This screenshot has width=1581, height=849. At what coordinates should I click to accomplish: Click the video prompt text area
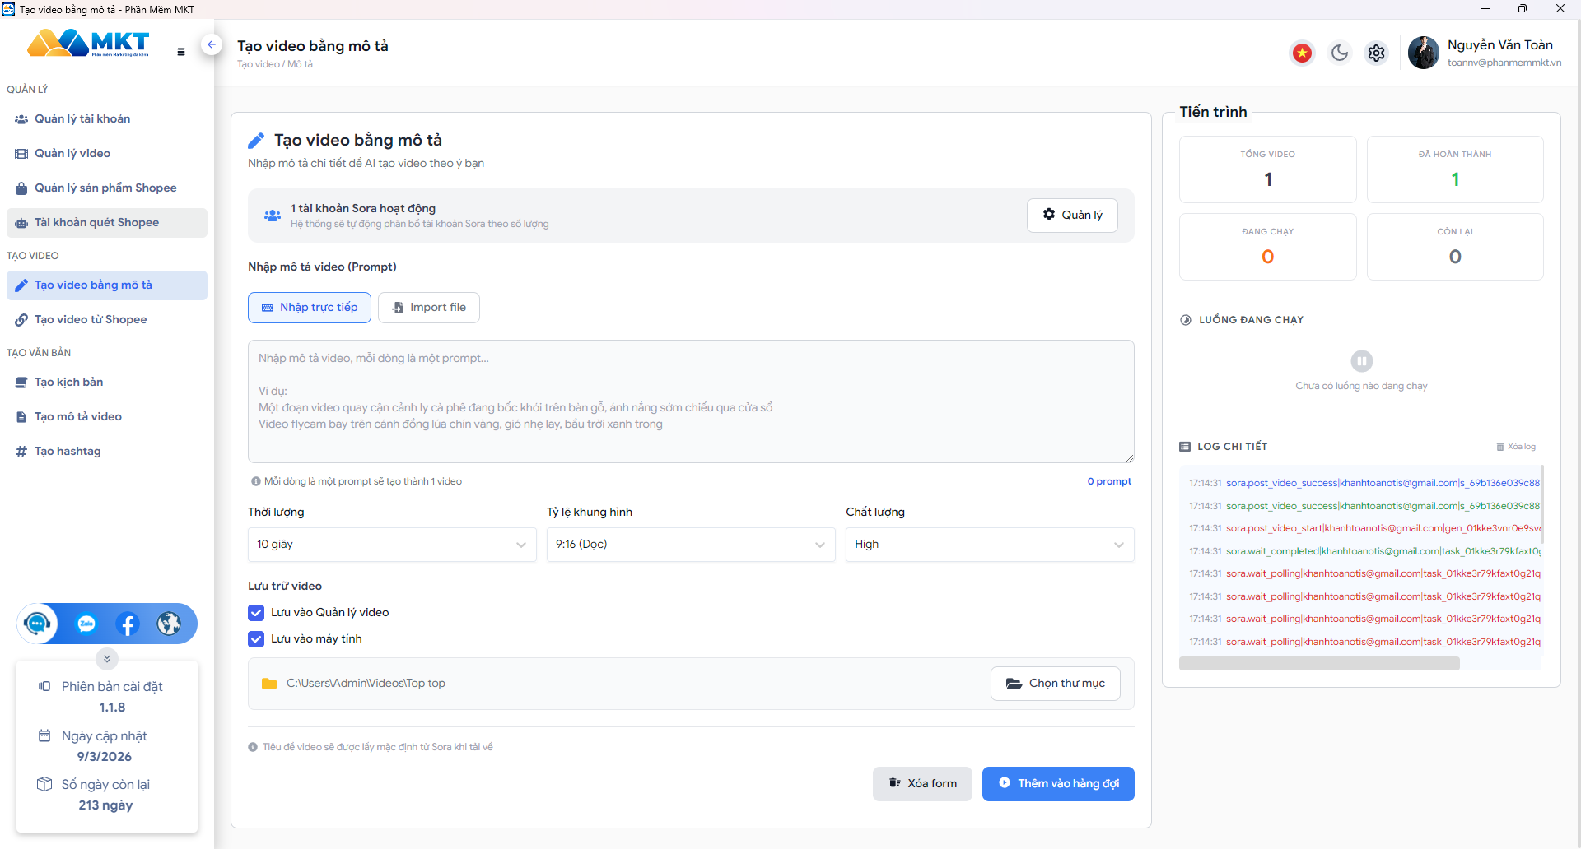click(x=691, y=401)
